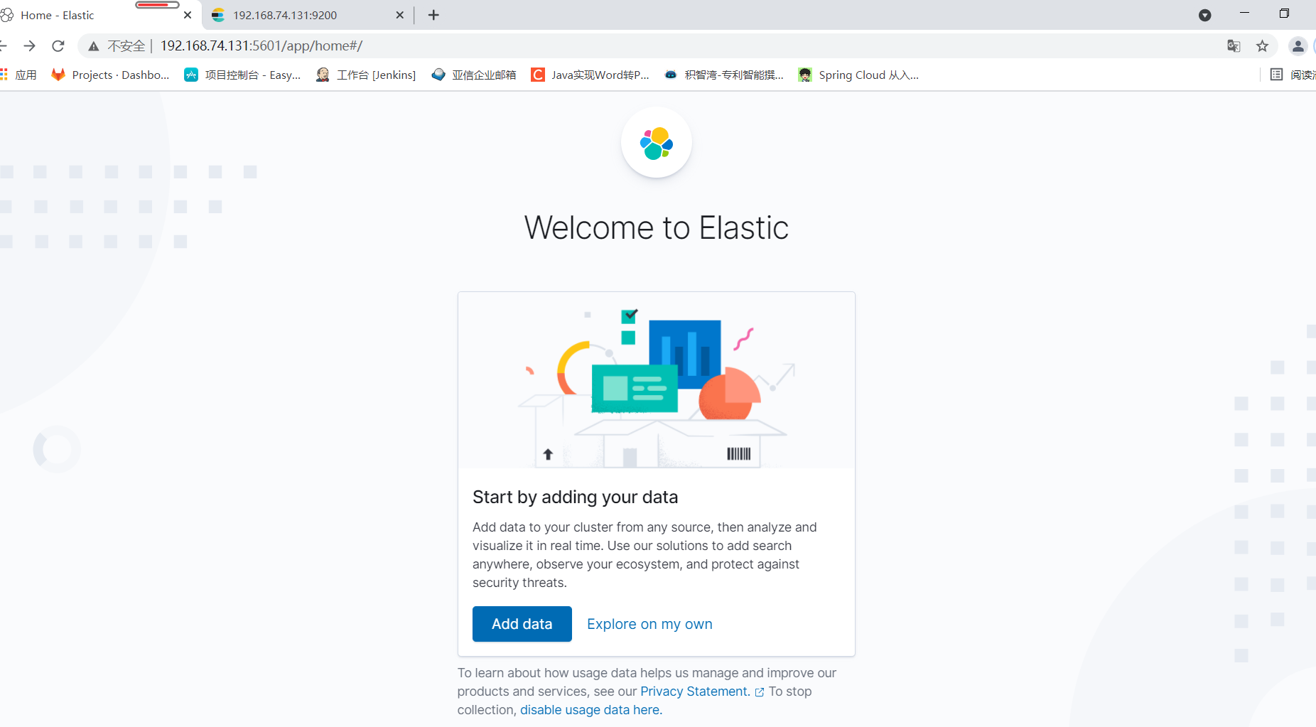The height and width of the screenshot is (727, 1316).
Task: Open the 积智湾-专利智能撰 bookmark
Action: [723, 75]
